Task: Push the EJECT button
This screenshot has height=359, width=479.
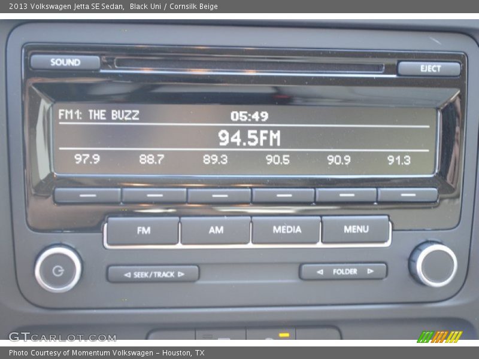Action: tap(429, 68)
